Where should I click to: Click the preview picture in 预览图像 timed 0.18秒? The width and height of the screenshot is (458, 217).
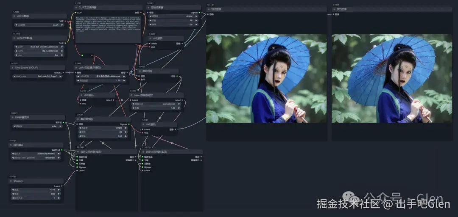392,78
